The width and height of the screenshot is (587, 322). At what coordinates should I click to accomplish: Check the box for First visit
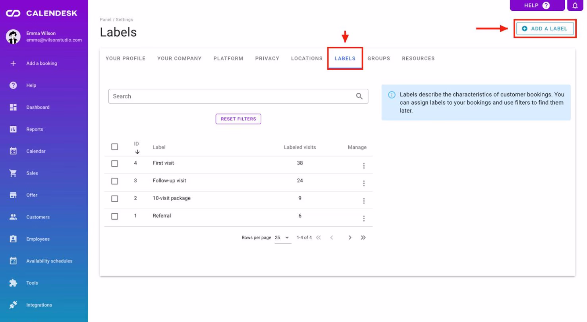(115, 163)
